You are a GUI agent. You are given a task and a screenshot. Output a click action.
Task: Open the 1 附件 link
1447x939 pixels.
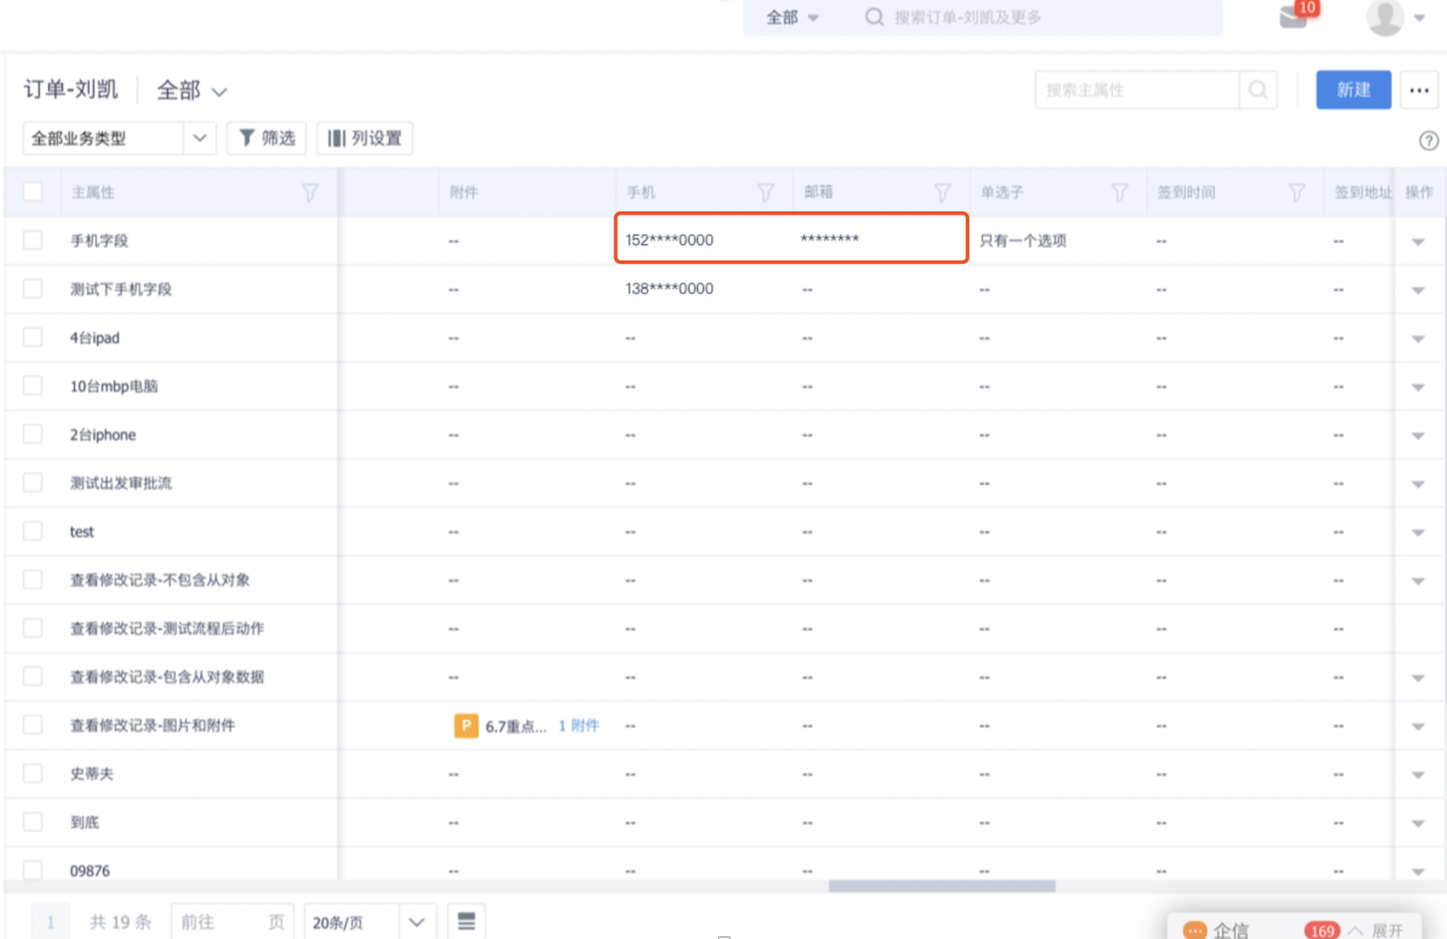tap(579, 726)
